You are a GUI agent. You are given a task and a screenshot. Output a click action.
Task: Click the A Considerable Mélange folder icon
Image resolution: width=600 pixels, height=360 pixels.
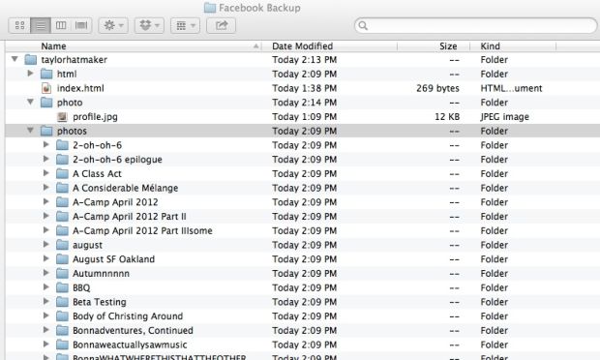tap(62, 188)
